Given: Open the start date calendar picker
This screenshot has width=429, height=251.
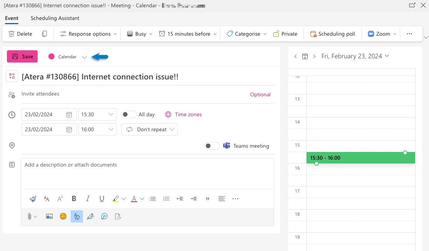Looking at the screenshot, I should click(x=69, y=115).
